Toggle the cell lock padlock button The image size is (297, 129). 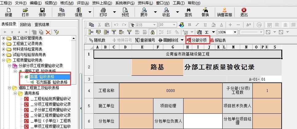[x=152, y=32]
